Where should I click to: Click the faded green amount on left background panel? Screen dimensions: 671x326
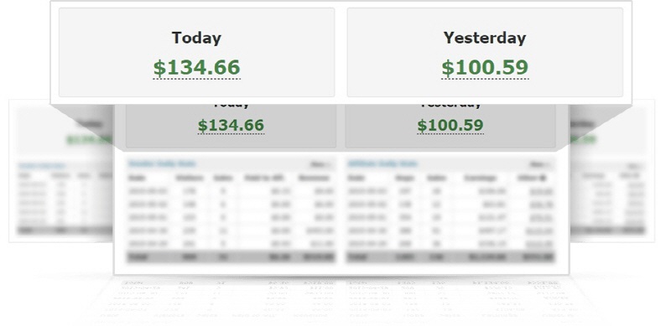pos(88,139)
